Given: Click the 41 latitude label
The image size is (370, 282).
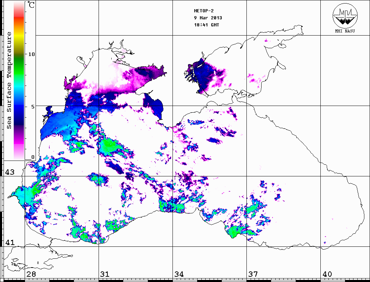Looking at the screenshot, I should pos(9,243).
